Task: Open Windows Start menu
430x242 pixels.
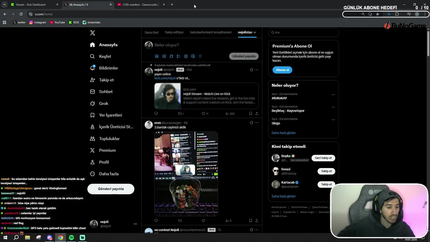Action: click(x=5, y=238)
